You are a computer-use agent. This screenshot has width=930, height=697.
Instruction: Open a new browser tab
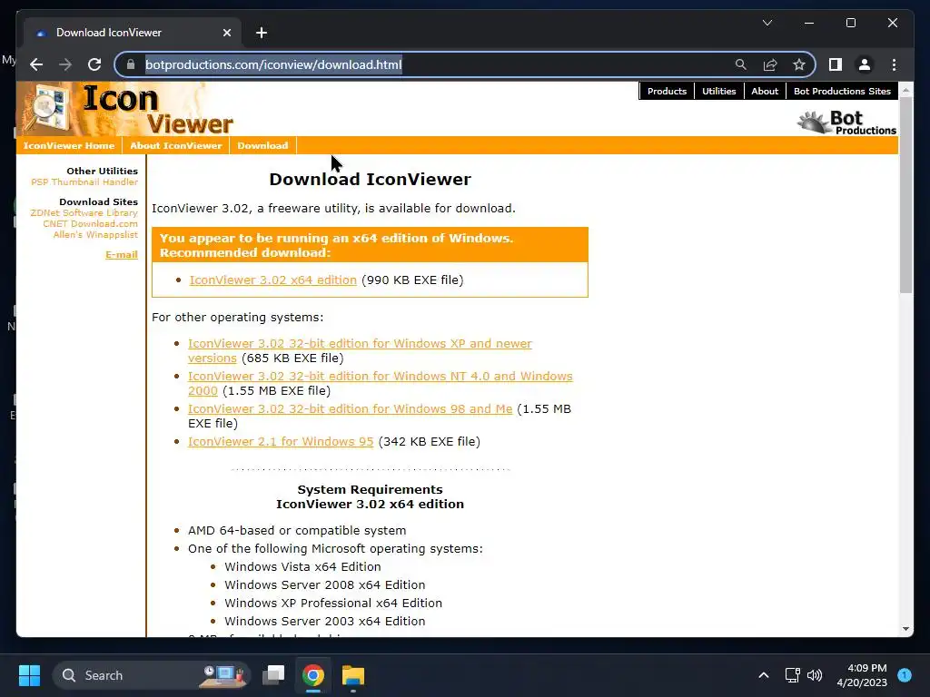coord(262,33)
